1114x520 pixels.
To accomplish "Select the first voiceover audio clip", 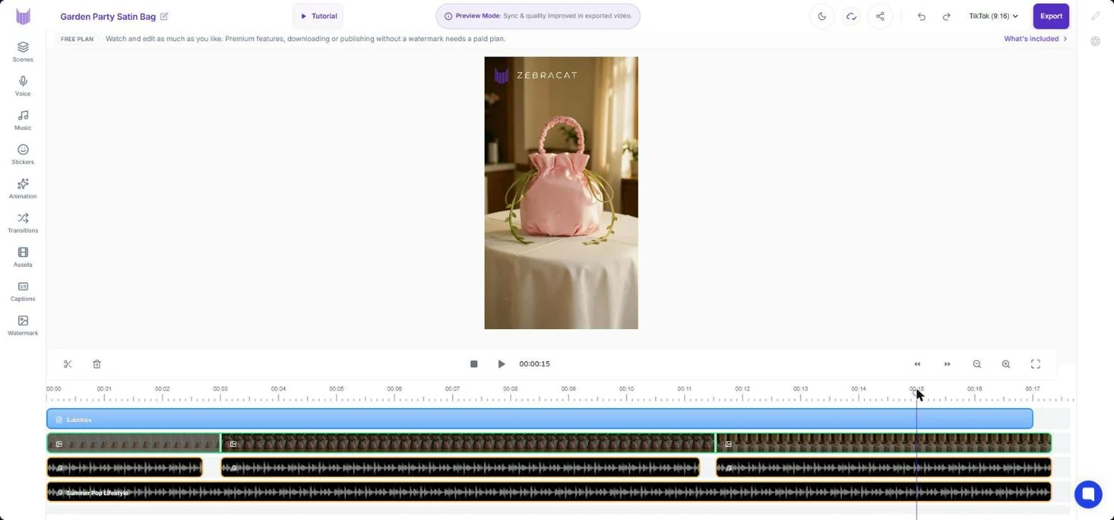I will (x=125, y=468).
